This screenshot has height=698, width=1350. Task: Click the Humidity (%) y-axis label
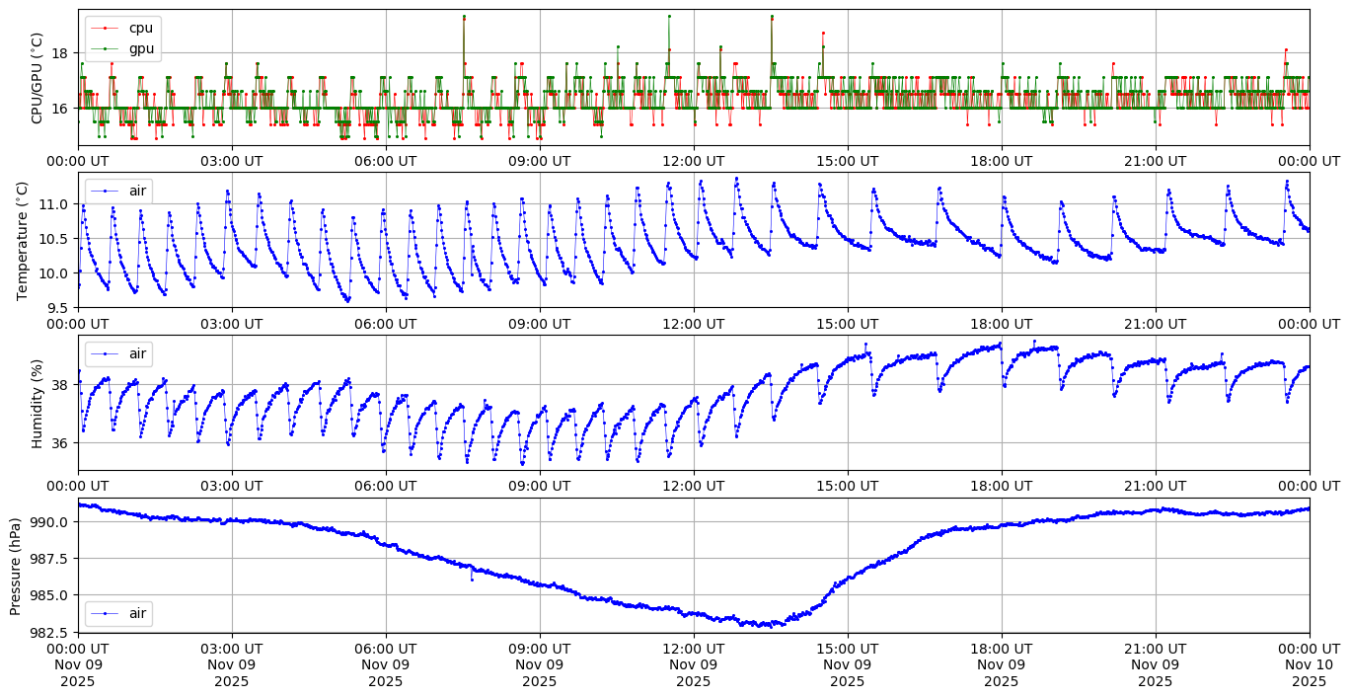(x=37, y=403)
